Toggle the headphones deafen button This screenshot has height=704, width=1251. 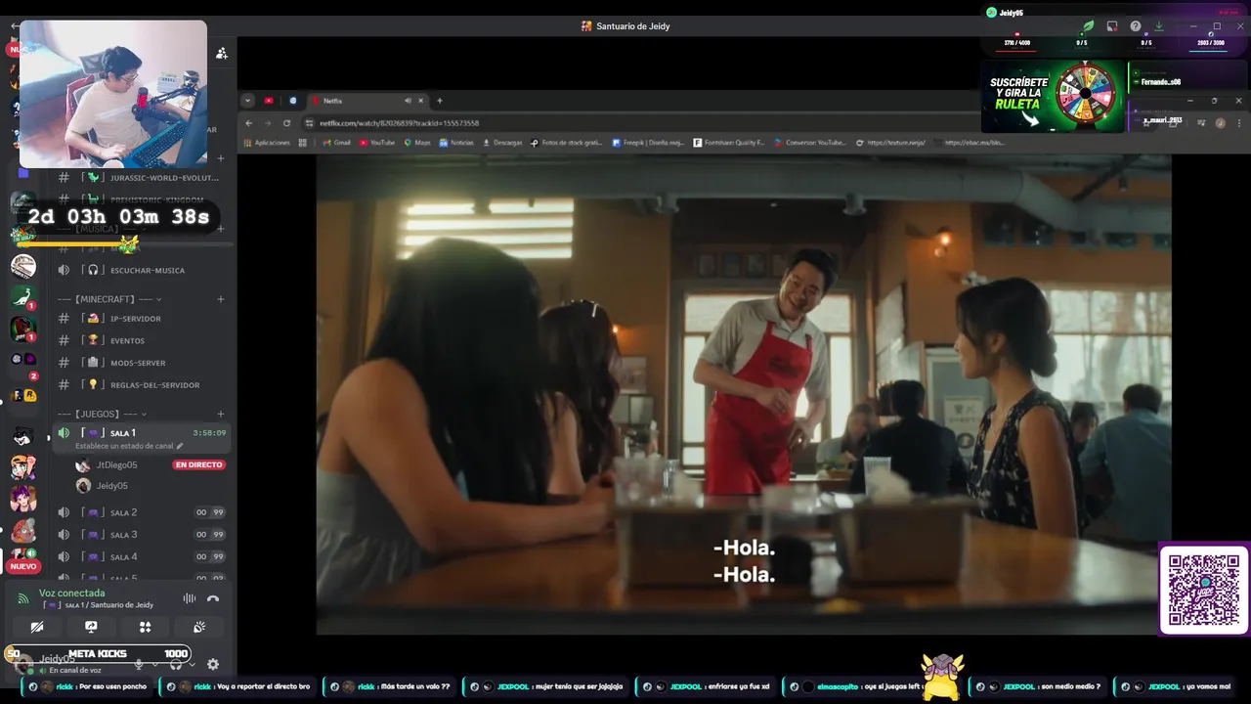[x=176, y=665]
